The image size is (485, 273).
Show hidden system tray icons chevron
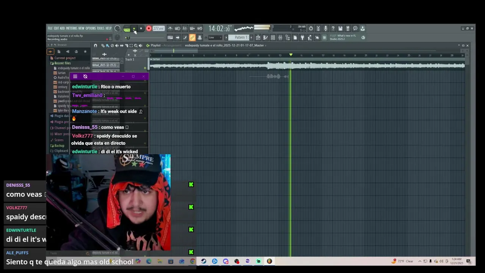[419, 261]
